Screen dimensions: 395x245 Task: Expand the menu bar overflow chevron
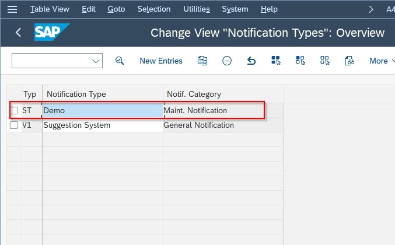pyautogui.click(x=371, y=9)
